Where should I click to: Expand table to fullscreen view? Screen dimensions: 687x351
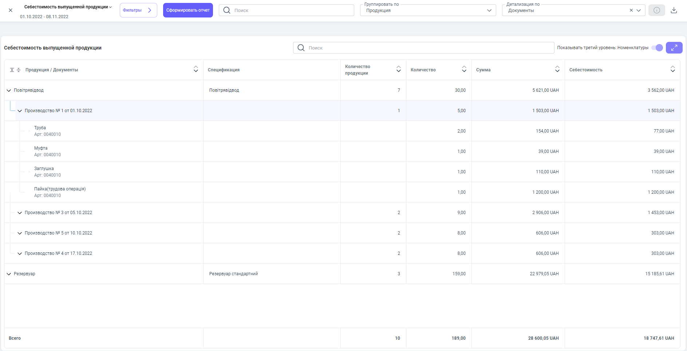(x=674, y=48)
